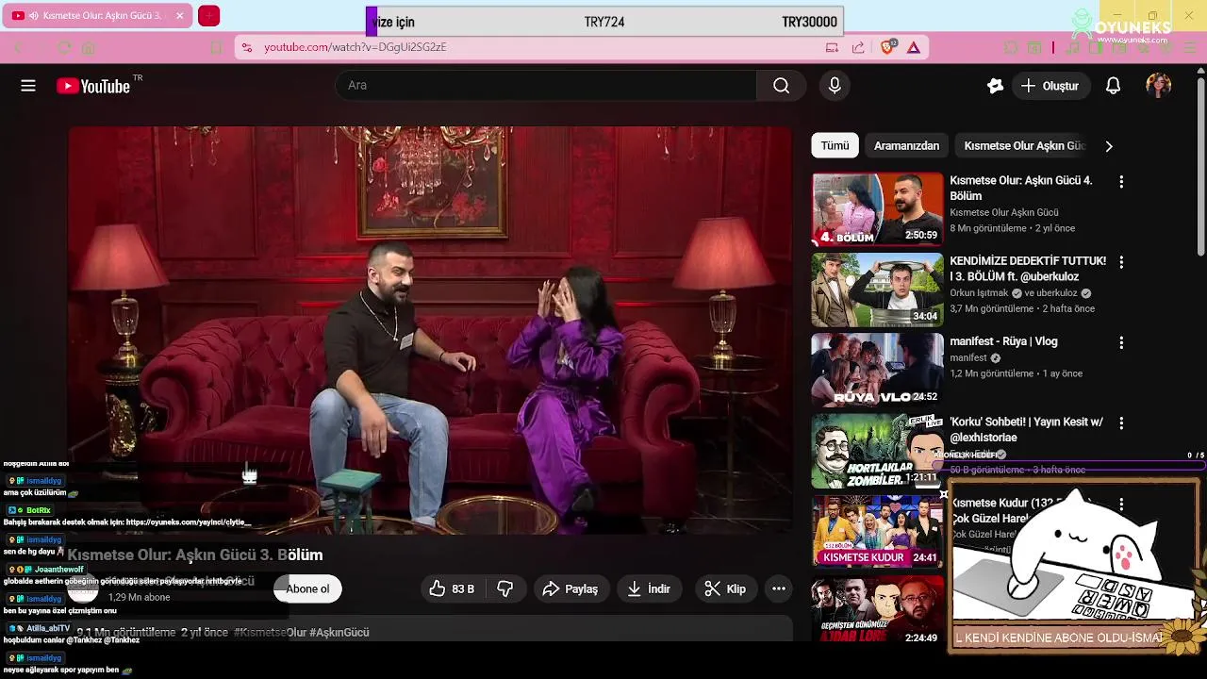Click the search magnifier button

point(781,86)
